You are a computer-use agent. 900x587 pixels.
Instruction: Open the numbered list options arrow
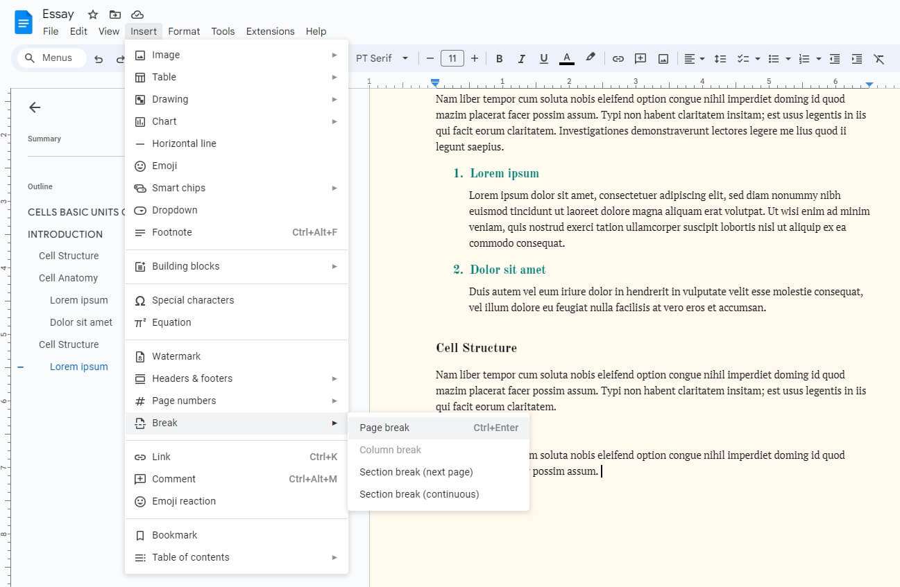tap(819, 59)
